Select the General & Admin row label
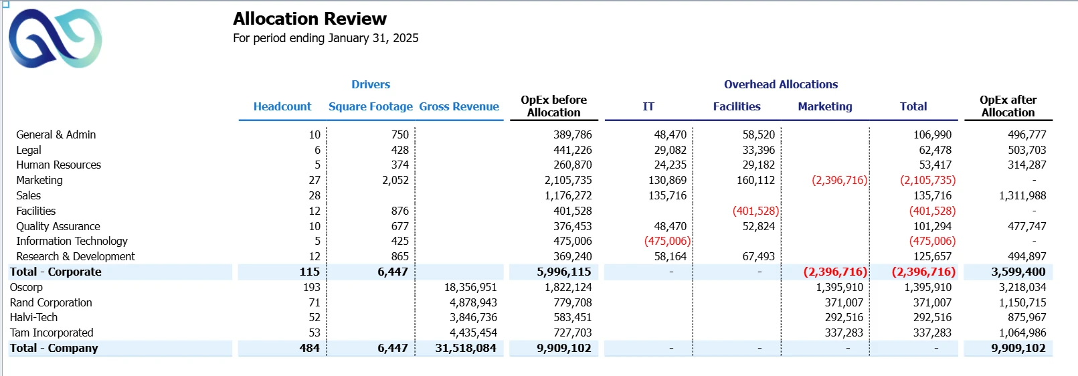Viewport: 1078px width, 376px height. 56,134
